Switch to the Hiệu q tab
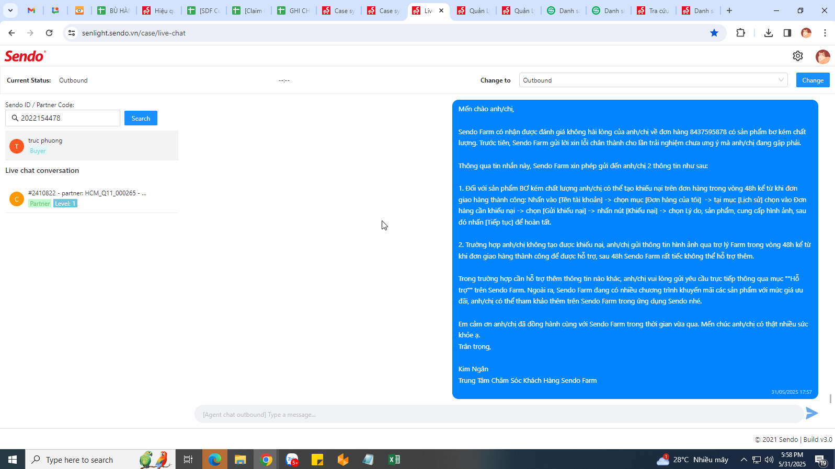The height and width of the screenshot is (469, 835). (x=158, y=10)
